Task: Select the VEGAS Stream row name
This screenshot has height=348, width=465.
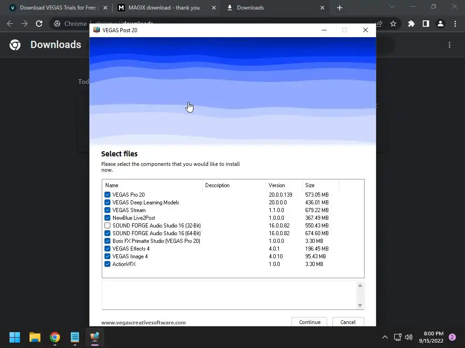Action: coord(129,210)
